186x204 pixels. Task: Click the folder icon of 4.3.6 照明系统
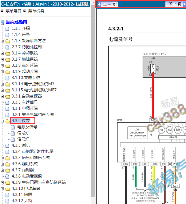[x=8, y=164]
